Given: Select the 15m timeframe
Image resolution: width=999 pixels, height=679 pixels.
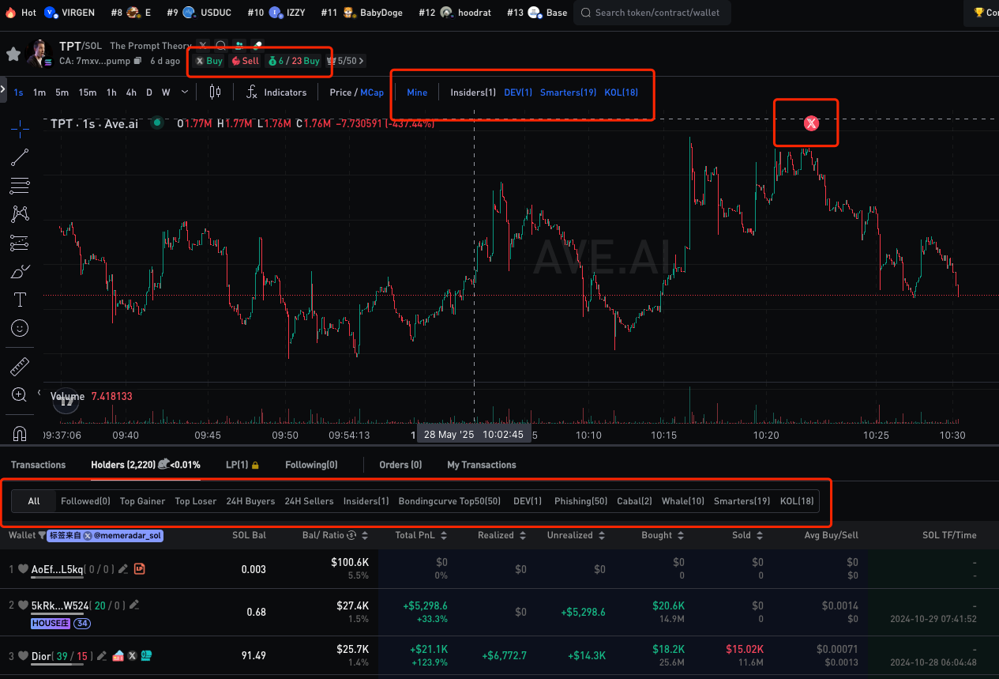Looking at the screenshot, I should click(88, 92).
